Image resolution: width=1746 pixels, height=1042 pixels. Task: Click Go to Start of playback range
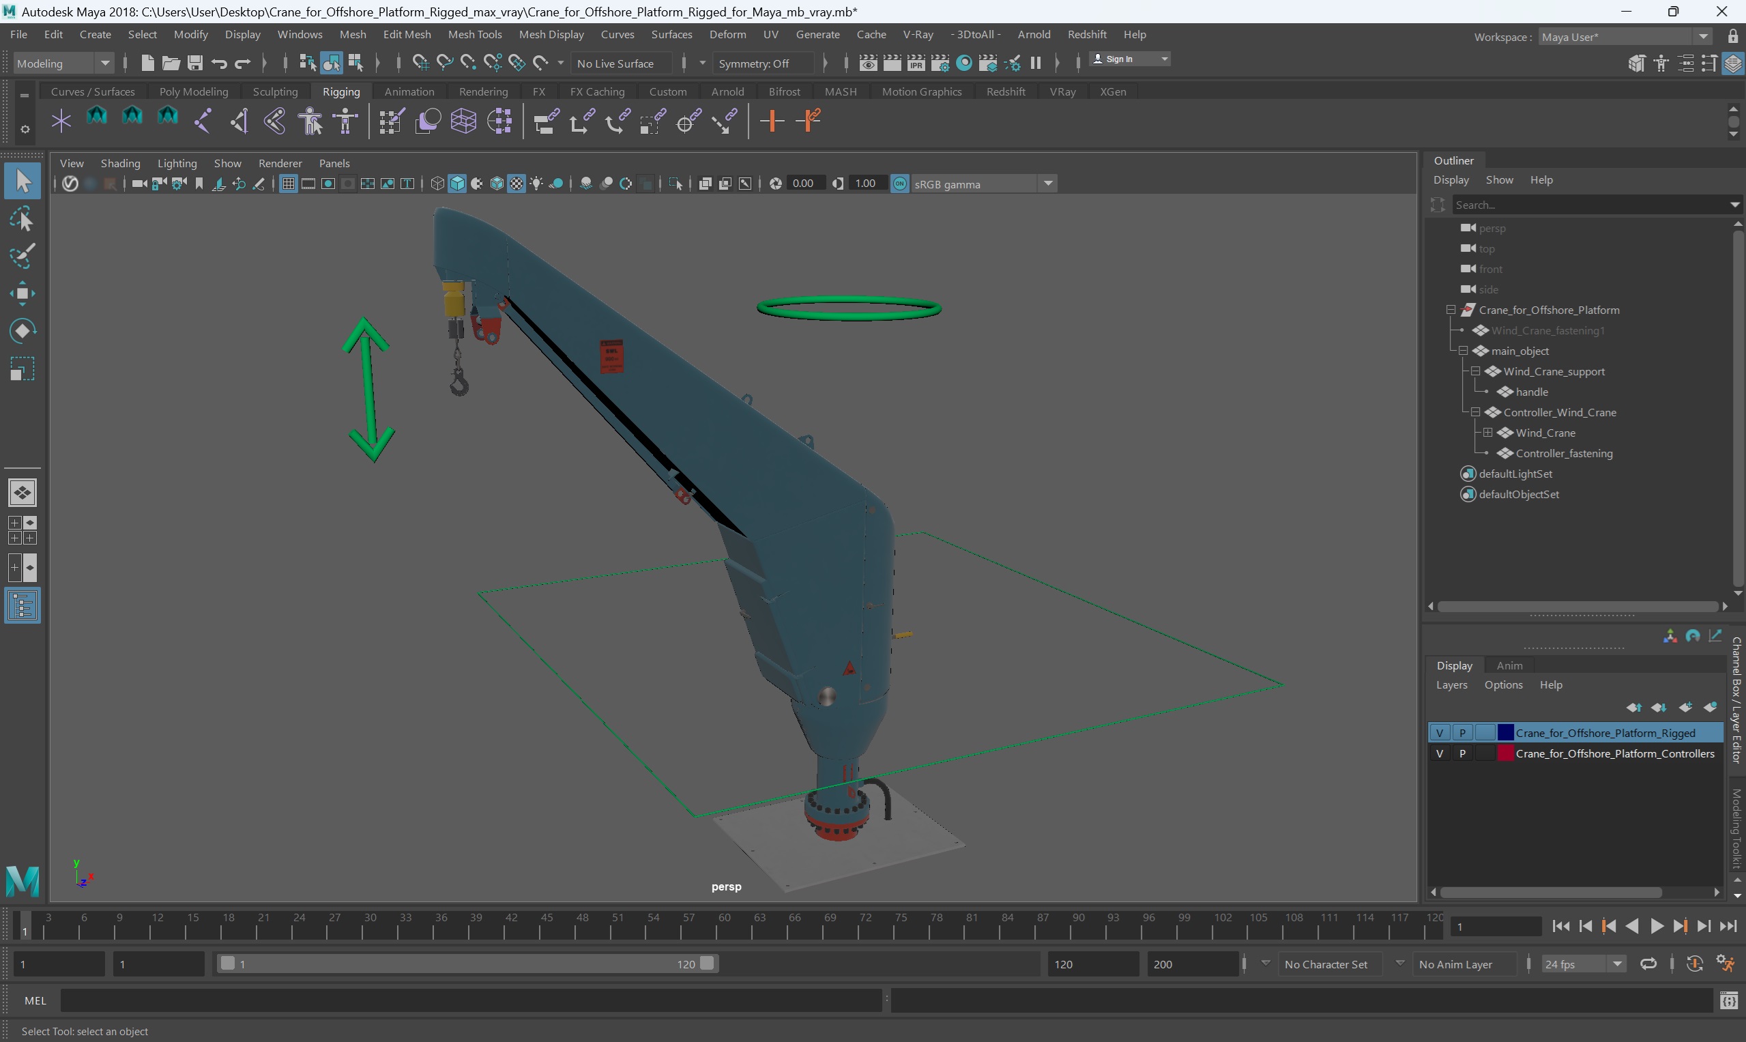1560,926
